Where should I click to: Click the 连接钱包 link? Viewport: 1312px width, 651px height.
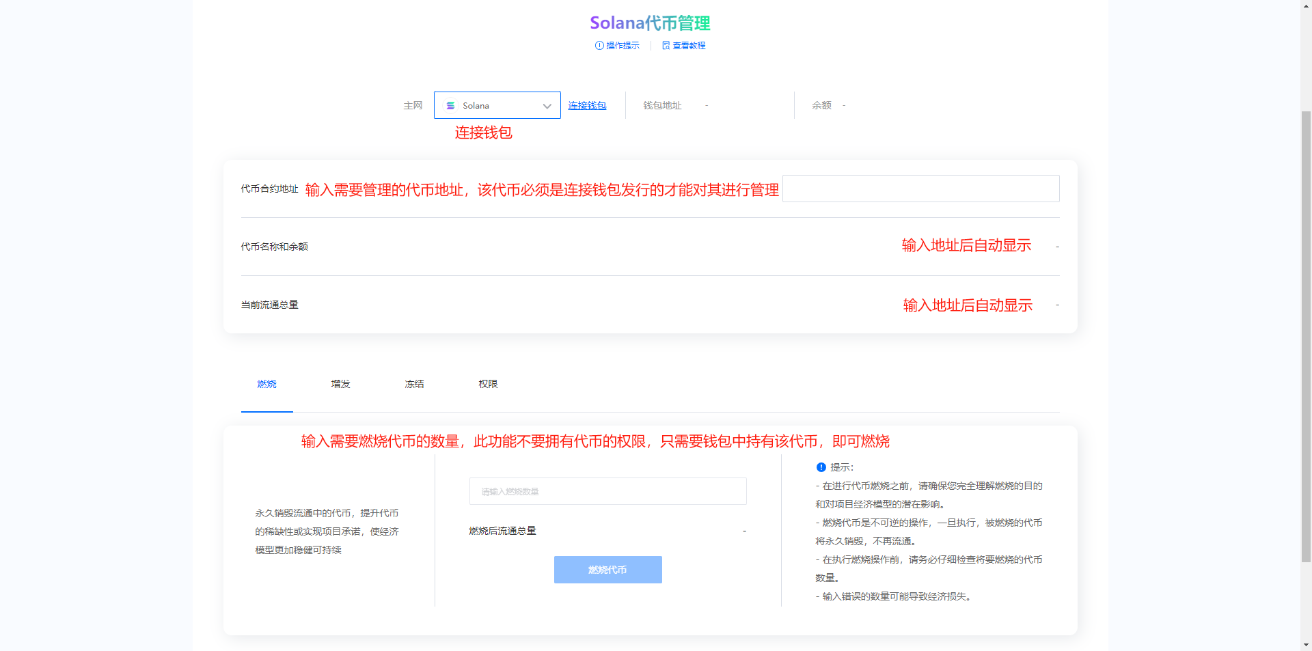[587, 105]
